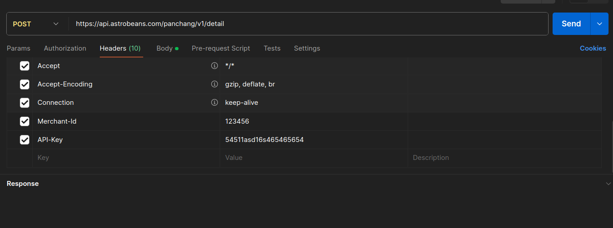Image resolution: width=613 pixels, height=228 pixels.
Task: Click info icon beside Accept-Encoding header
Action: pos(214,84)
